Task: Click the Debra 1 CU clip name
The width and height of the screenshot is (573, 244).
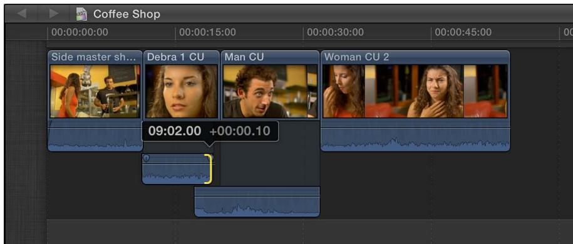Action: [x=175, y=57]
